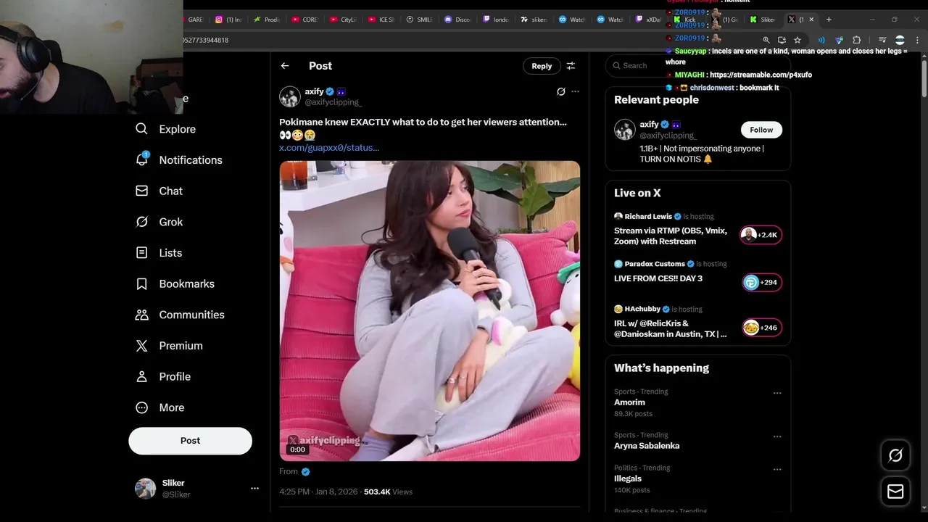This screenshot has width=928, height=522.
Task: Open Communities in the sidebar
Action: click(x=180, y=315)
